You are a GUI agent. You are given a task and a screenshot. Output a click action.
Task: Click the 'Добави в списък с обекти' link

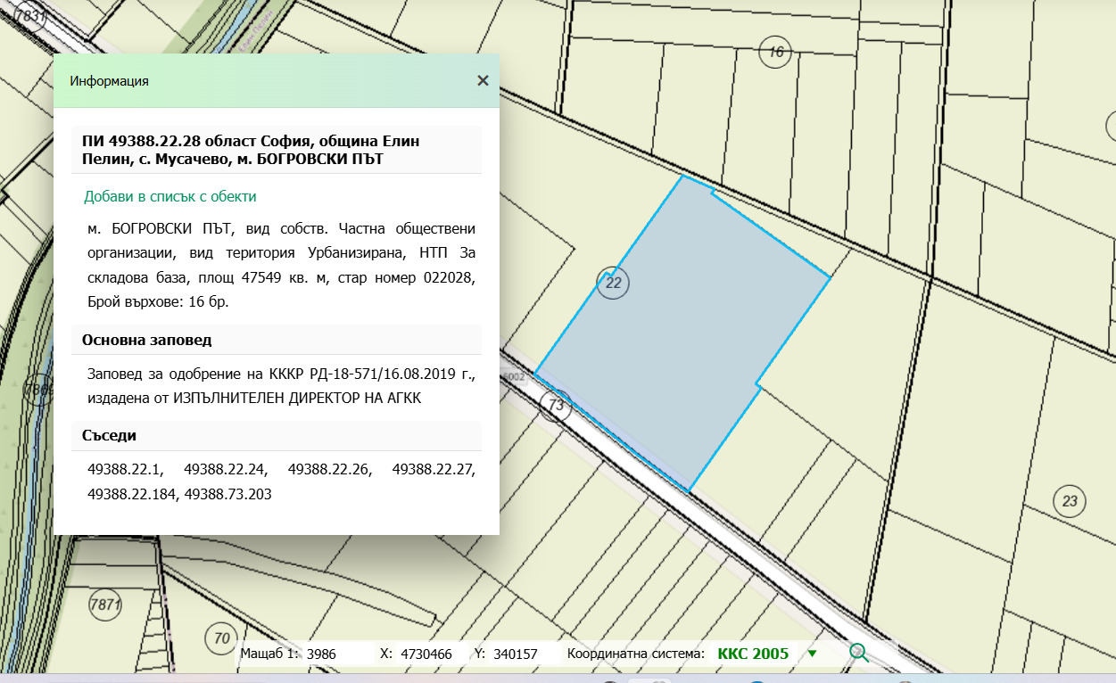point(169,196)
